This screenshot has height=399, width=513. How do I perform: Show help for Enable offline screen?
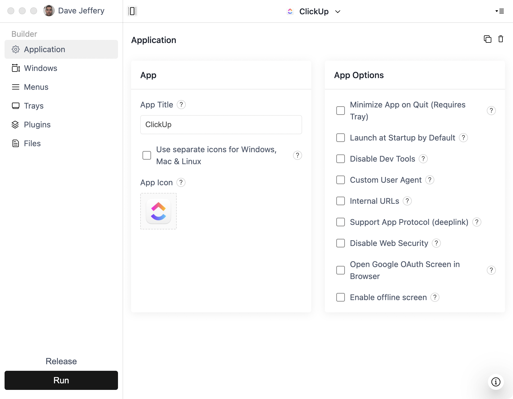(435, 297)
